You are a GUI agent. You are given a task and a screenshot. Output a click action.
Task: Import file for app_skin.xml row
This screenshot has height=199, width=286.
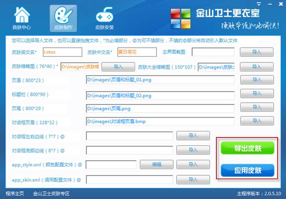pyautogui.click(x=193, y=180)
